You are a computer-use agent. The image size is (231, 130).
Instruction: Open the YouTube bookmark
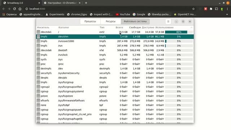pyautogui.click(x=123, y=14)
